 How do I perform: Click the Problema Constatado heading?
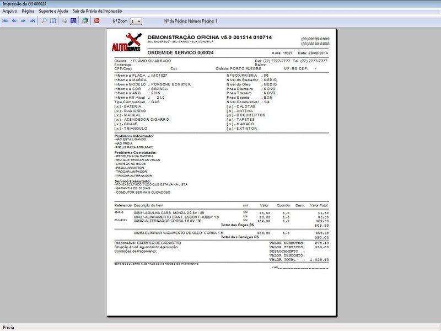coord(135,153)
